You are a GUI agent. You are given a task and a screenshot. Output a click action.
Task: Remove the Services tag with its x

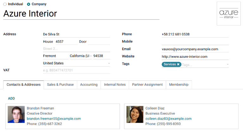(x=178, y=64)
